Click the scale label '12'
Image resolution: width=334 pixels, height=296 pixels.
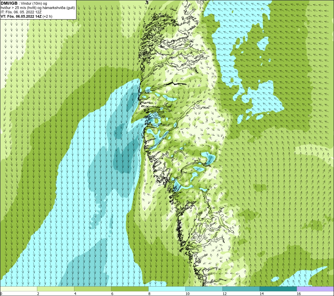pyautogui.click(x=224, y=294)
